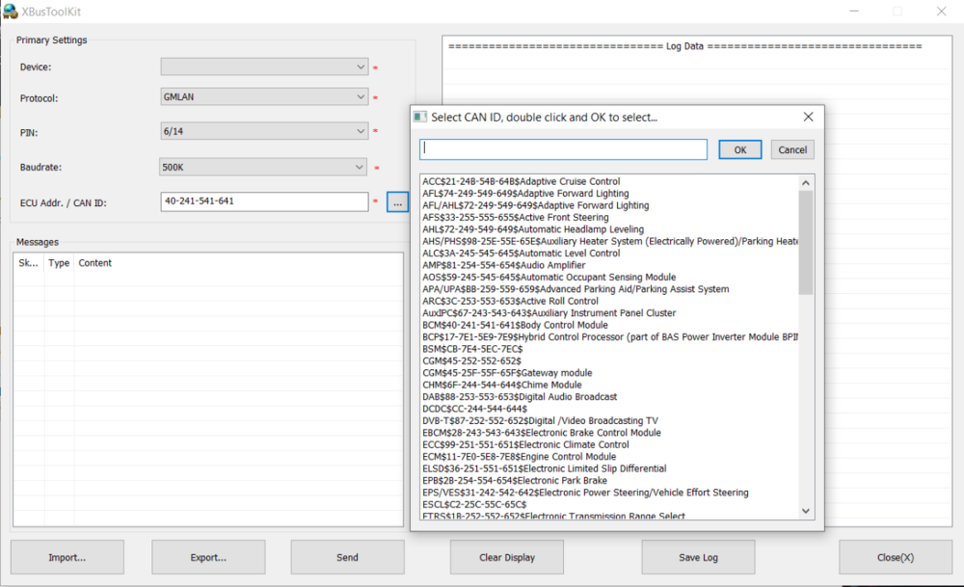Confirm CAN ID selection with OK
964x587 pixels.
coord(739,149)
